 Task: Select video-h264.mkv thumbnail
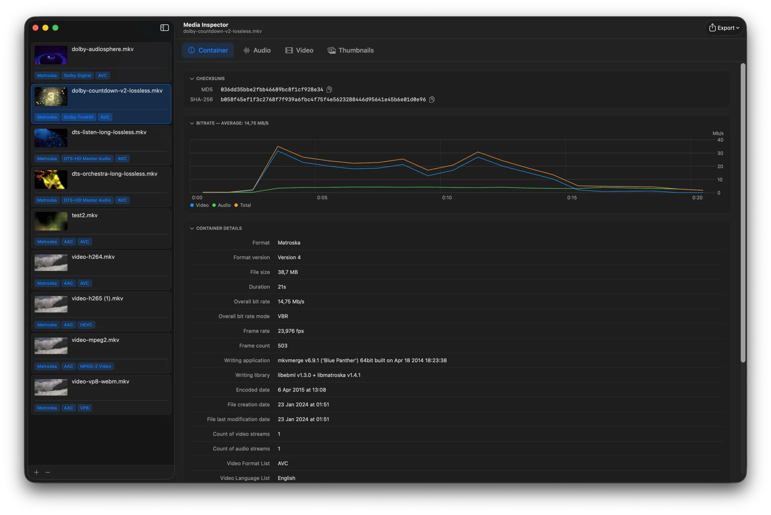pos(51,263)
